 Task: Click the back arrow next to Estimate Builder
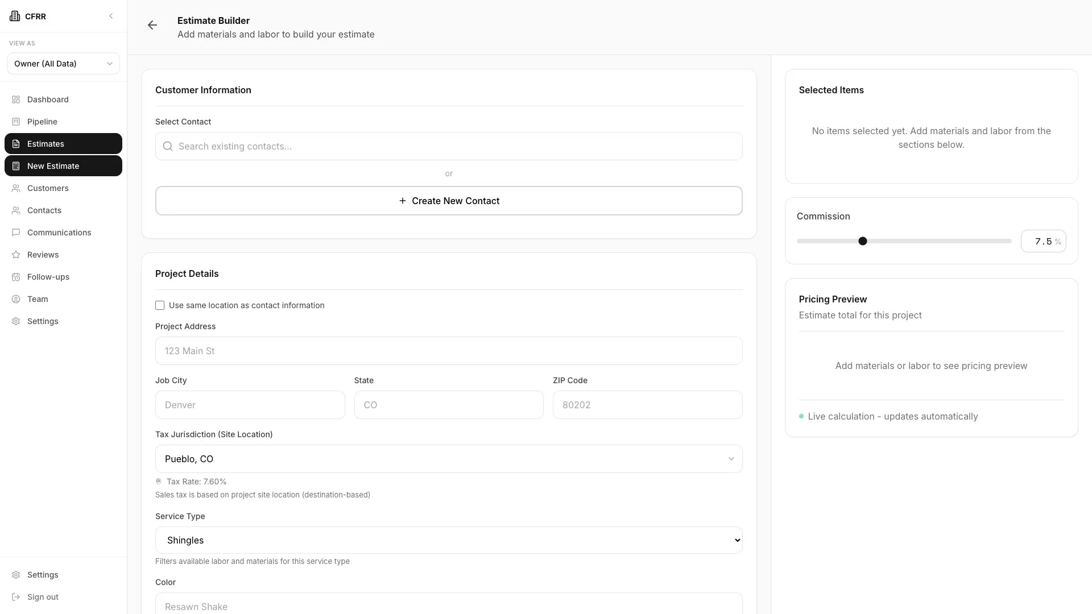pos(152,25)
